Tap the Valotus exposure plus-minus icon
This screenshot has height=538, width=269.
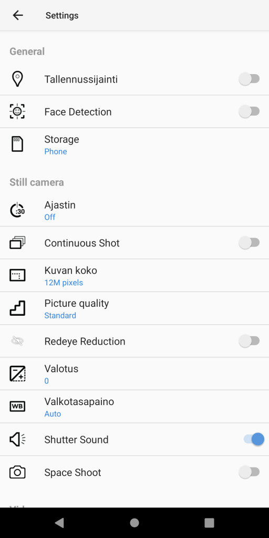17,374
